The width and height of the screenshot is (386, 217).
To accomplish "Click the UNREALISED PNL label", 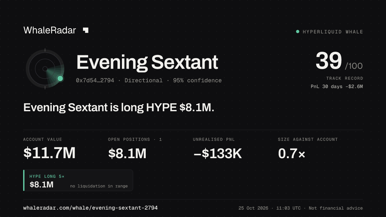I will [215, 139].
